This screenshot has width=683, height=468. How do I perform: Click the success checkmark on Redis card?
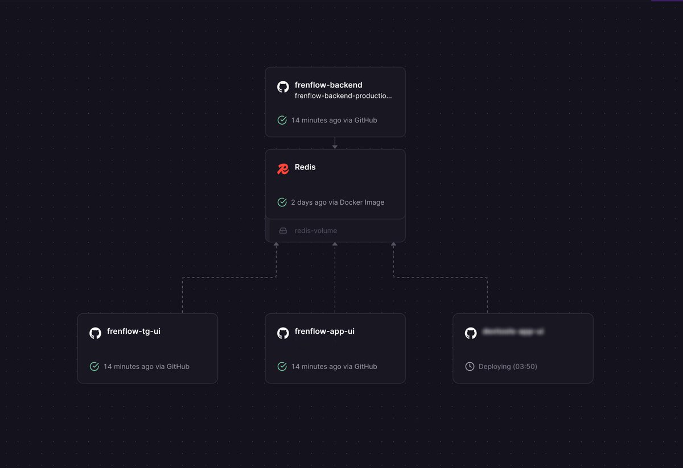point(282,202)
